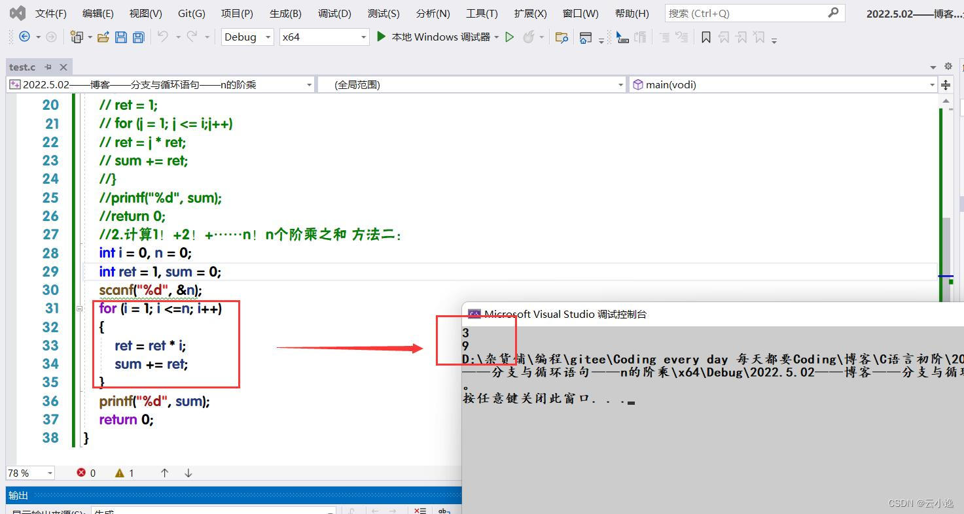Go to next issue with down arrow
The width and height of the screenshot is (964, 514).
188,473
